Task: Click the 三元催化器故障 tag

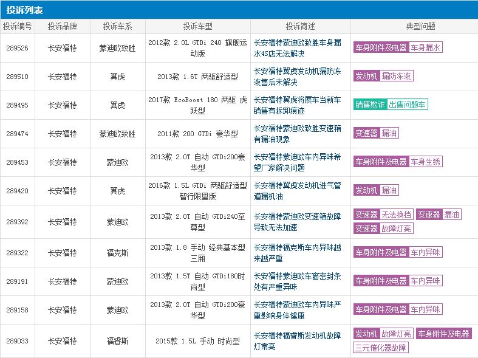Action: tap(381, 348)
